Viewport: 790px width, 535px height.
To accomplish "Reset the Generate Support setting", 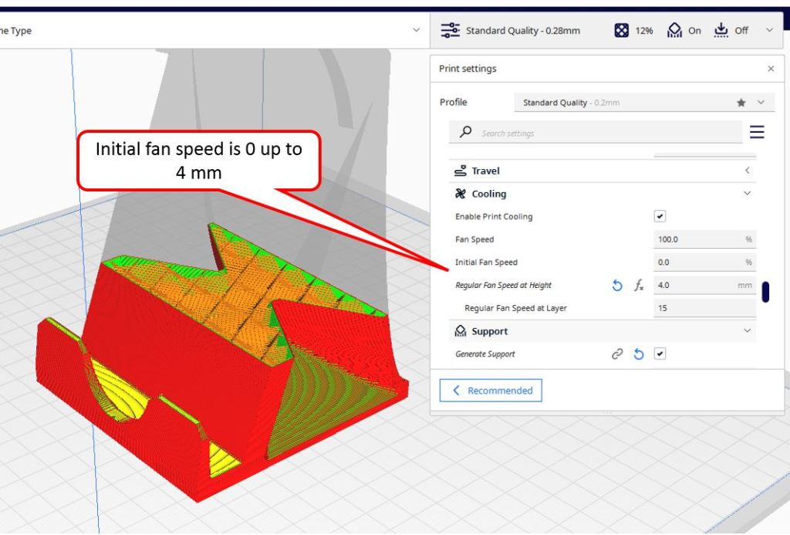I will [639, 354].
